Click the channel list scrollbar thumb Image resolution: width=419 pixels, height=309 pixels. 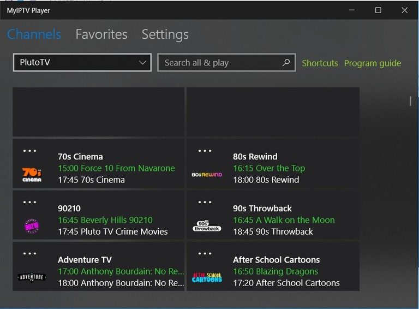coord(410,101)
